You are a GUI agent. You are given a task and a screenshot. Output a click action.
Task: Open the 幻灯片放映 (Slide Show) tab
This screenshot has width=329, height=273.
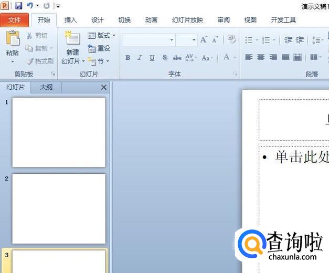[x=187, y=20]
